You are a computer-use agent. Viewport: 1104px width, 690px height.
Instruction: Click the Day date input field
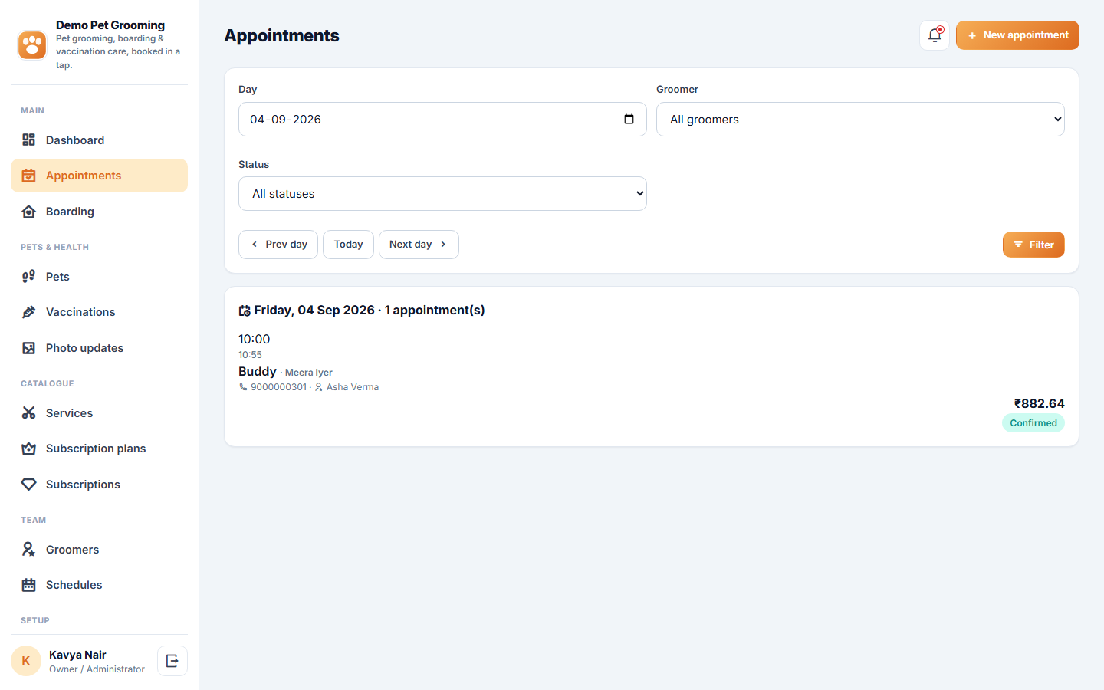[x=442, y=120]
